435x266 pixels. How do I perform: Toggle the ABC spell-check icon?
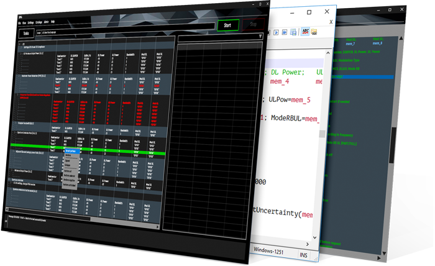click(306, 31)
